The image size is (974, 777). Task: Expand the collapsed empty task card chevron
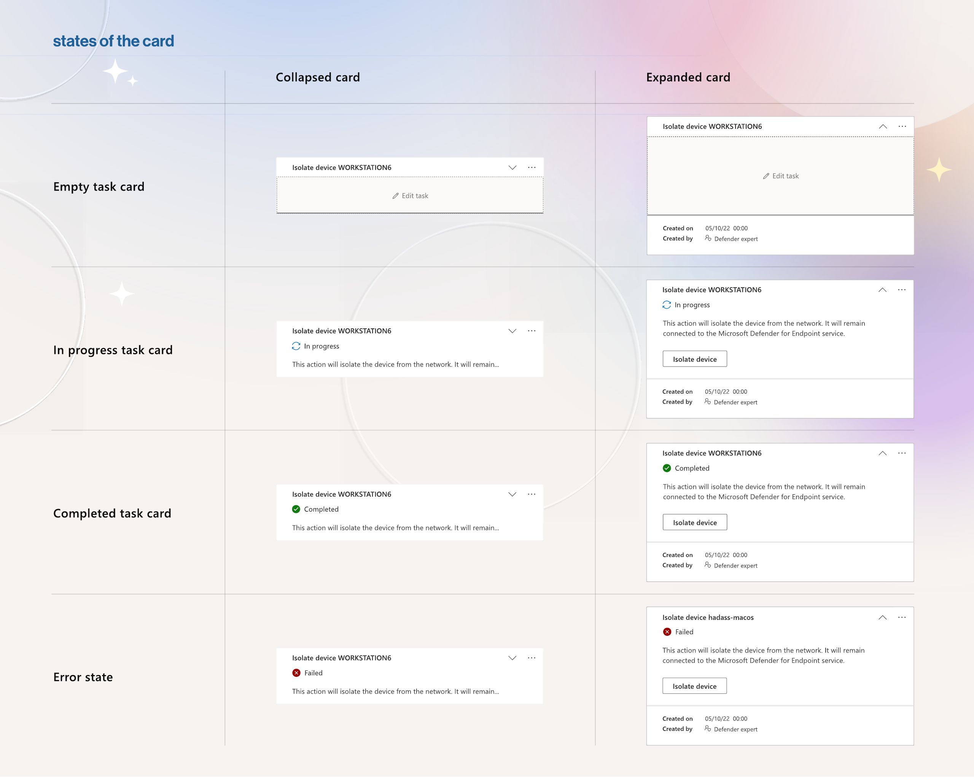click(x=512, y=167)
